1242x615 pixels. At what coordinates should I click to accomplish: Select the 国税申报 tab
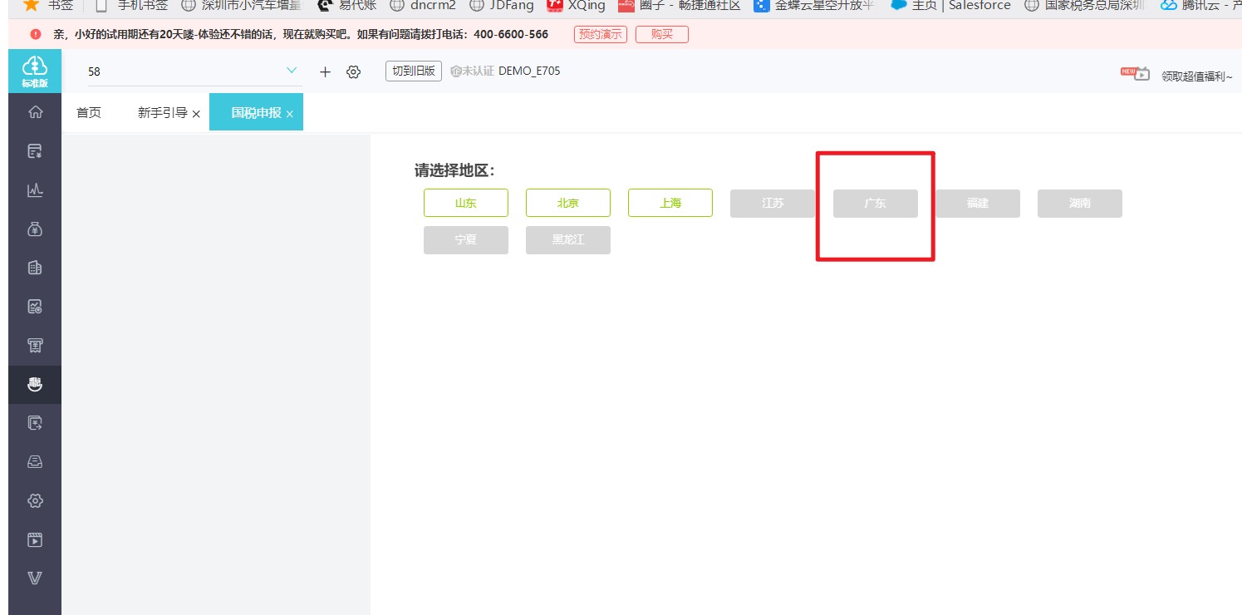[256, 113]
